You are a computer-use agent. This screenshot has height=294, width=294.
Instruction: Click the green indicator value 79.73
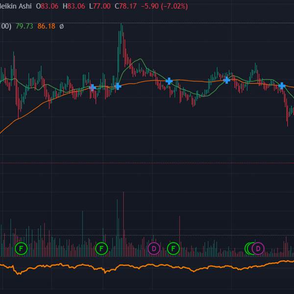[x=24, y=26]
